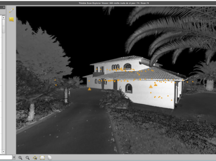Click the zoom in magnifier
The image size is (216, 161).
[20, 157]
